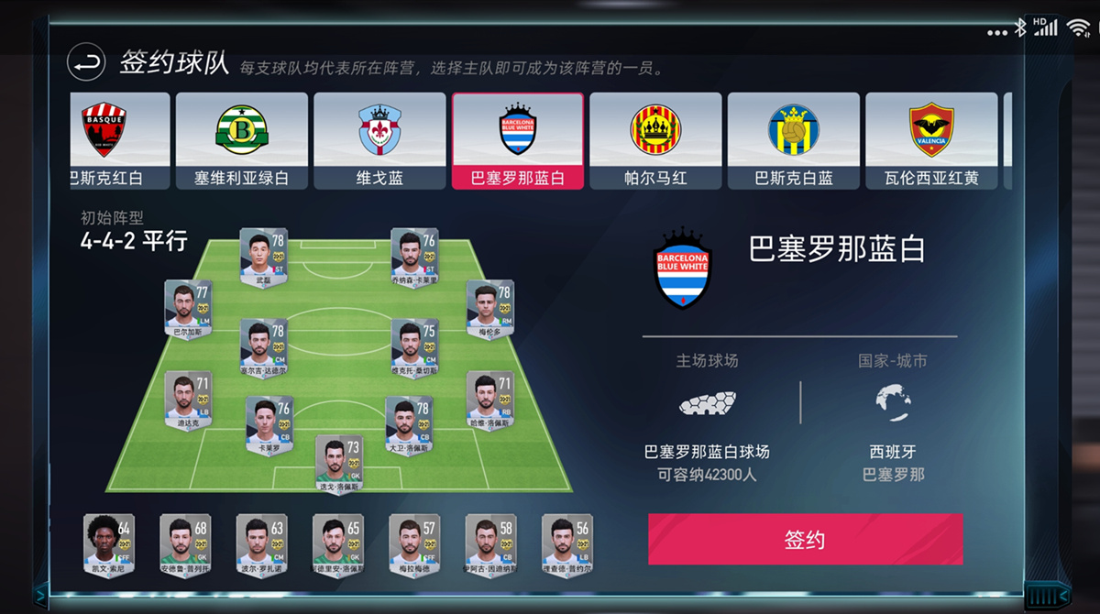Select left back 迪达克 card rated 71
1100x614 pixels.
(188, 400)
